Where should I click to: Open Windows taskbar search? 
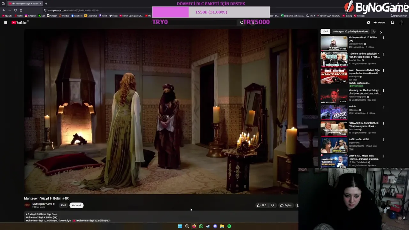click(187, 226)
